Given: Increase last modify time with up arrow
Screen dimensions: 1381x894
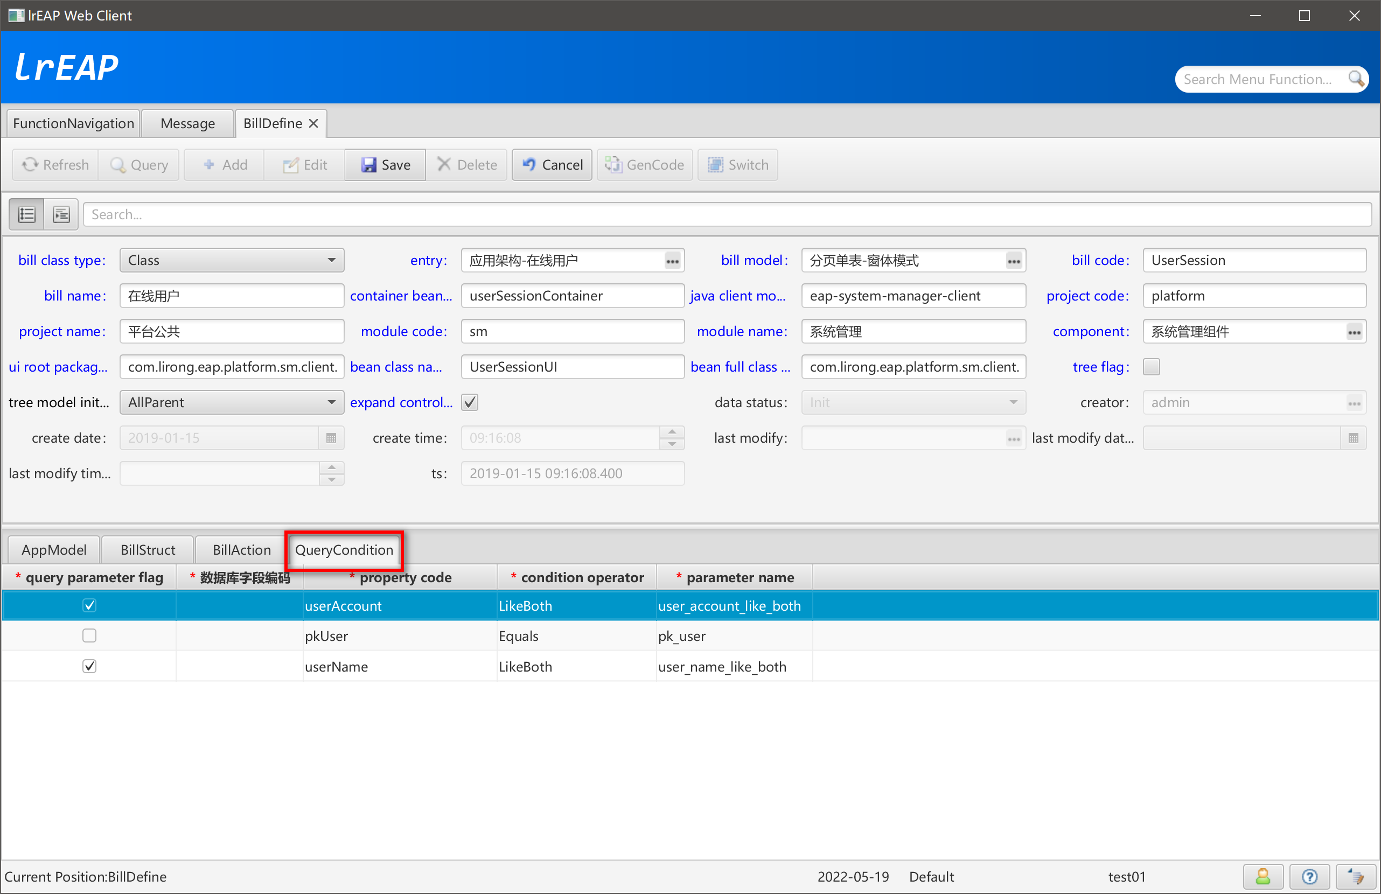Looking at the screenshot, I should (x=331, y=467).
